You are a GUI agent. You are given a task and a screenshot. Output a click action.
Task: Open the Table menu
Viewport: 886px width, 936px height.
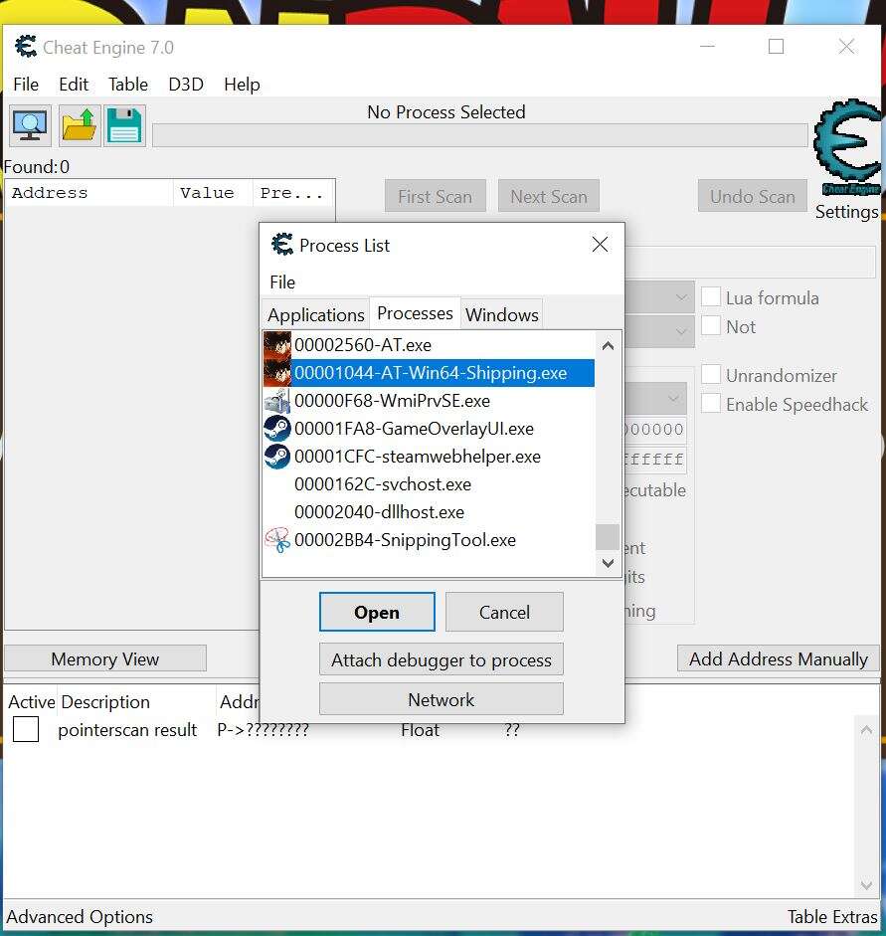[x=127, y=85]
